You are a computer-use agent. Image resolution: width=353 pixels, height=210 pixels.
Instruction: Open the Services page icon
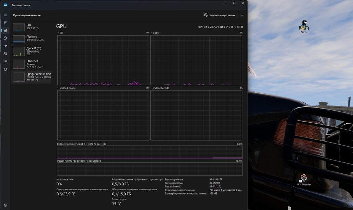5,69
